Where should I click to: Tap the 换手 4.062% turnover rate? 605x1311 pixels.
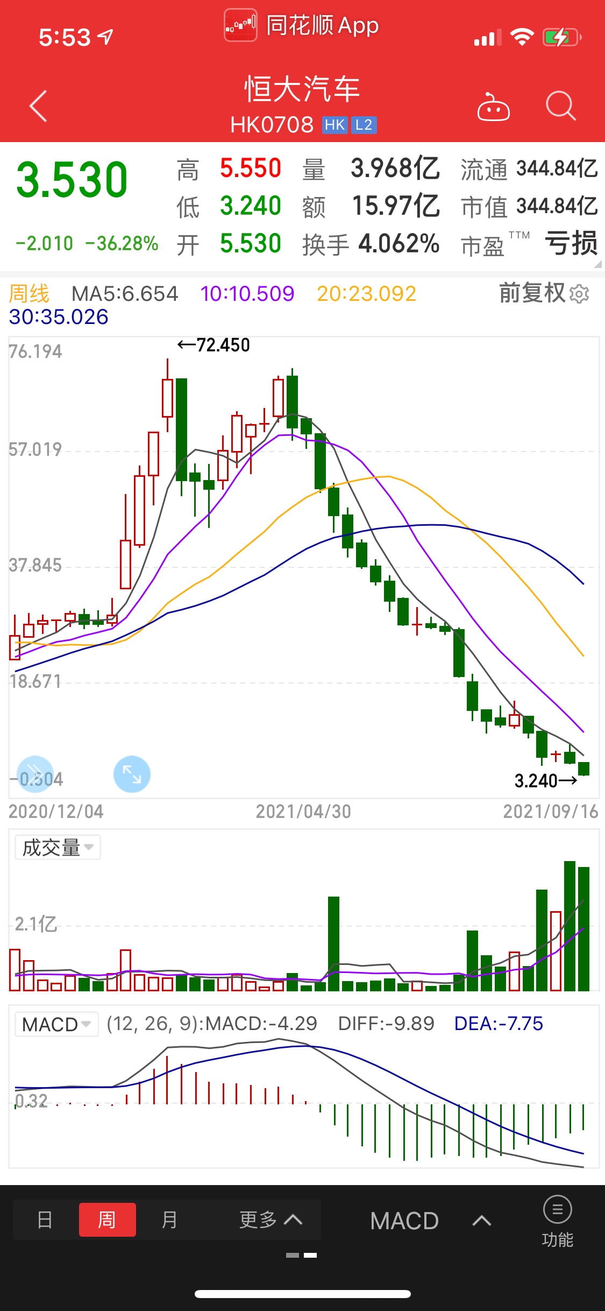tap(371, 244)
